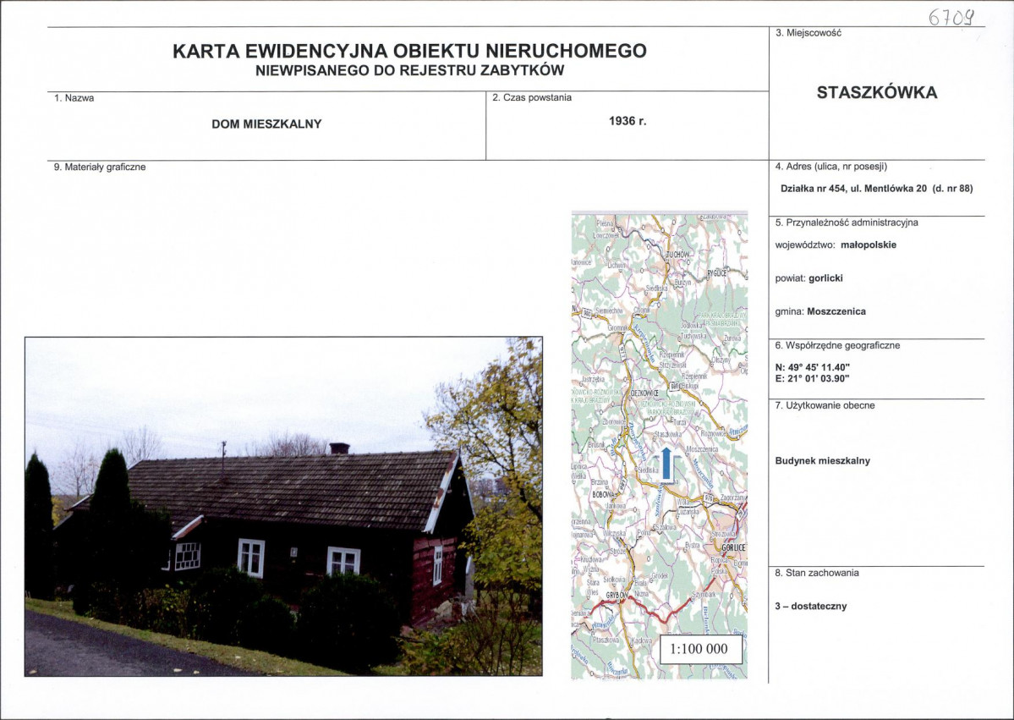1014x720 pixels.
Task: Click 'RYGLICE' on the map
Action: (717, 273)
